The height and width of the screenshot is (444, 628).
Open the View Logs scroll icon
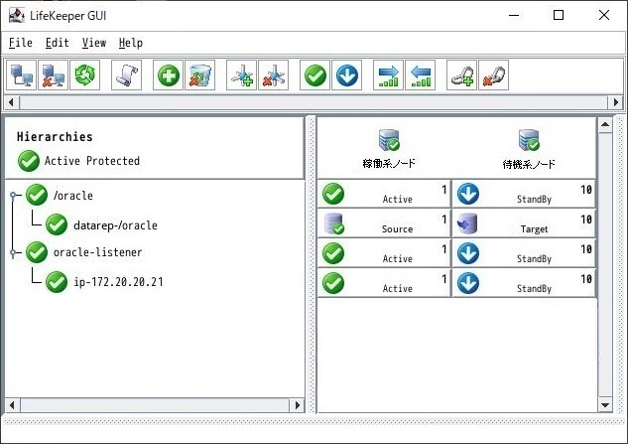127,75
